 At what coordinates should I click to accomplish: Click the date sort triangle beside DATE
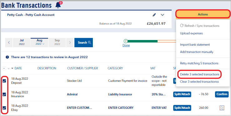point(13,68)
